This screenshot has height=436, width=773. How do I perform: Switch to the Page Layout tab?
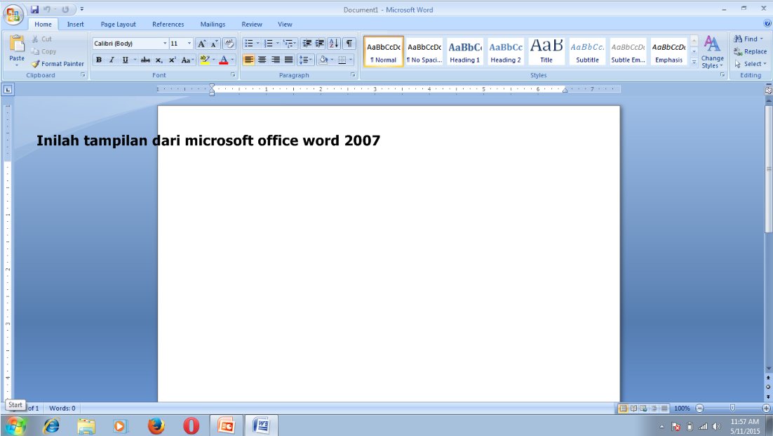(x=119, y=24)
